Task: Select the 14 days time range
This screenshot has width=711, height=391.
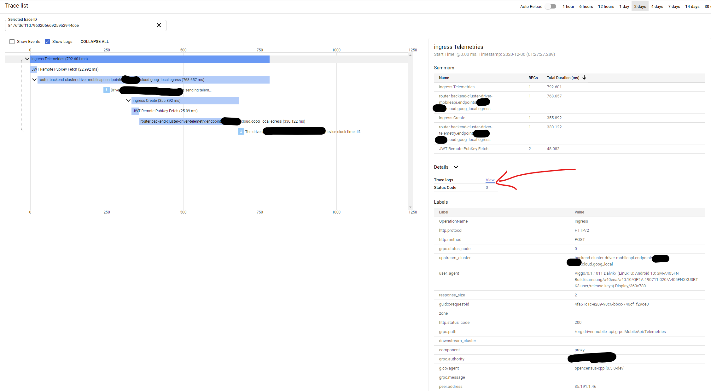Action: click(x=692, y=6)
